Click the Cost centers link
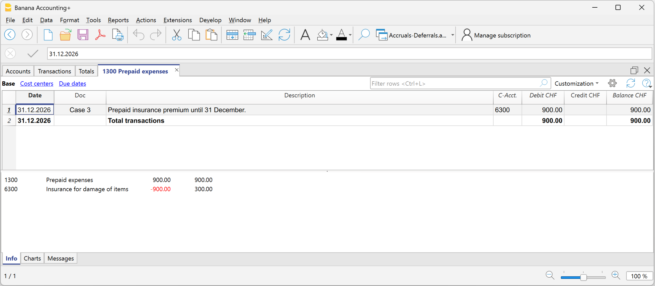This screenshot has width=655, height=286. coord(37,83)
